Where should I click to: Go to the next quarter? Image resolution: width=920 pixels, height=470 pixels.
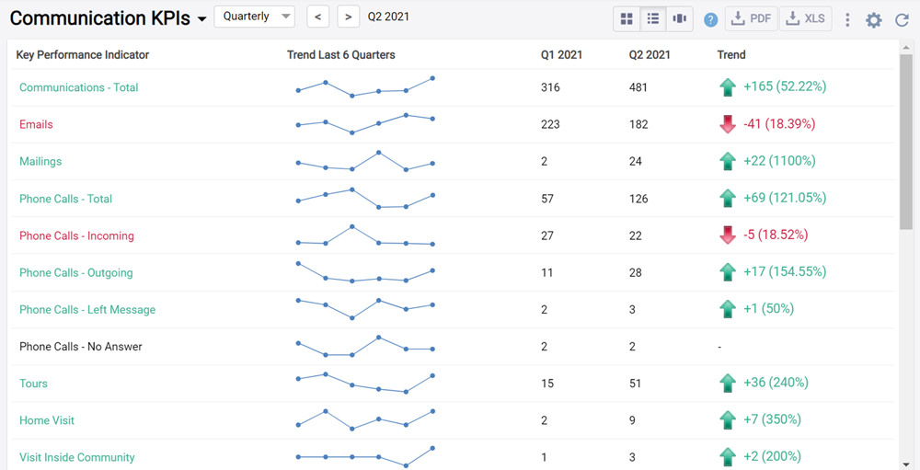click(349, 17)
